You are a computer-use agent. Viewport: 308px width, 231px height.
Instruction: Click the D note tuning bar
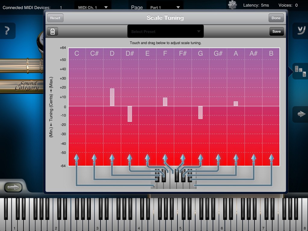pos(112,97)
